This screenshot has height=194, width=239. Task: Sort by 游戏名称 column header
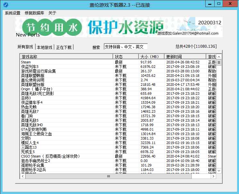pyautogui.click(x=66, y=57)
